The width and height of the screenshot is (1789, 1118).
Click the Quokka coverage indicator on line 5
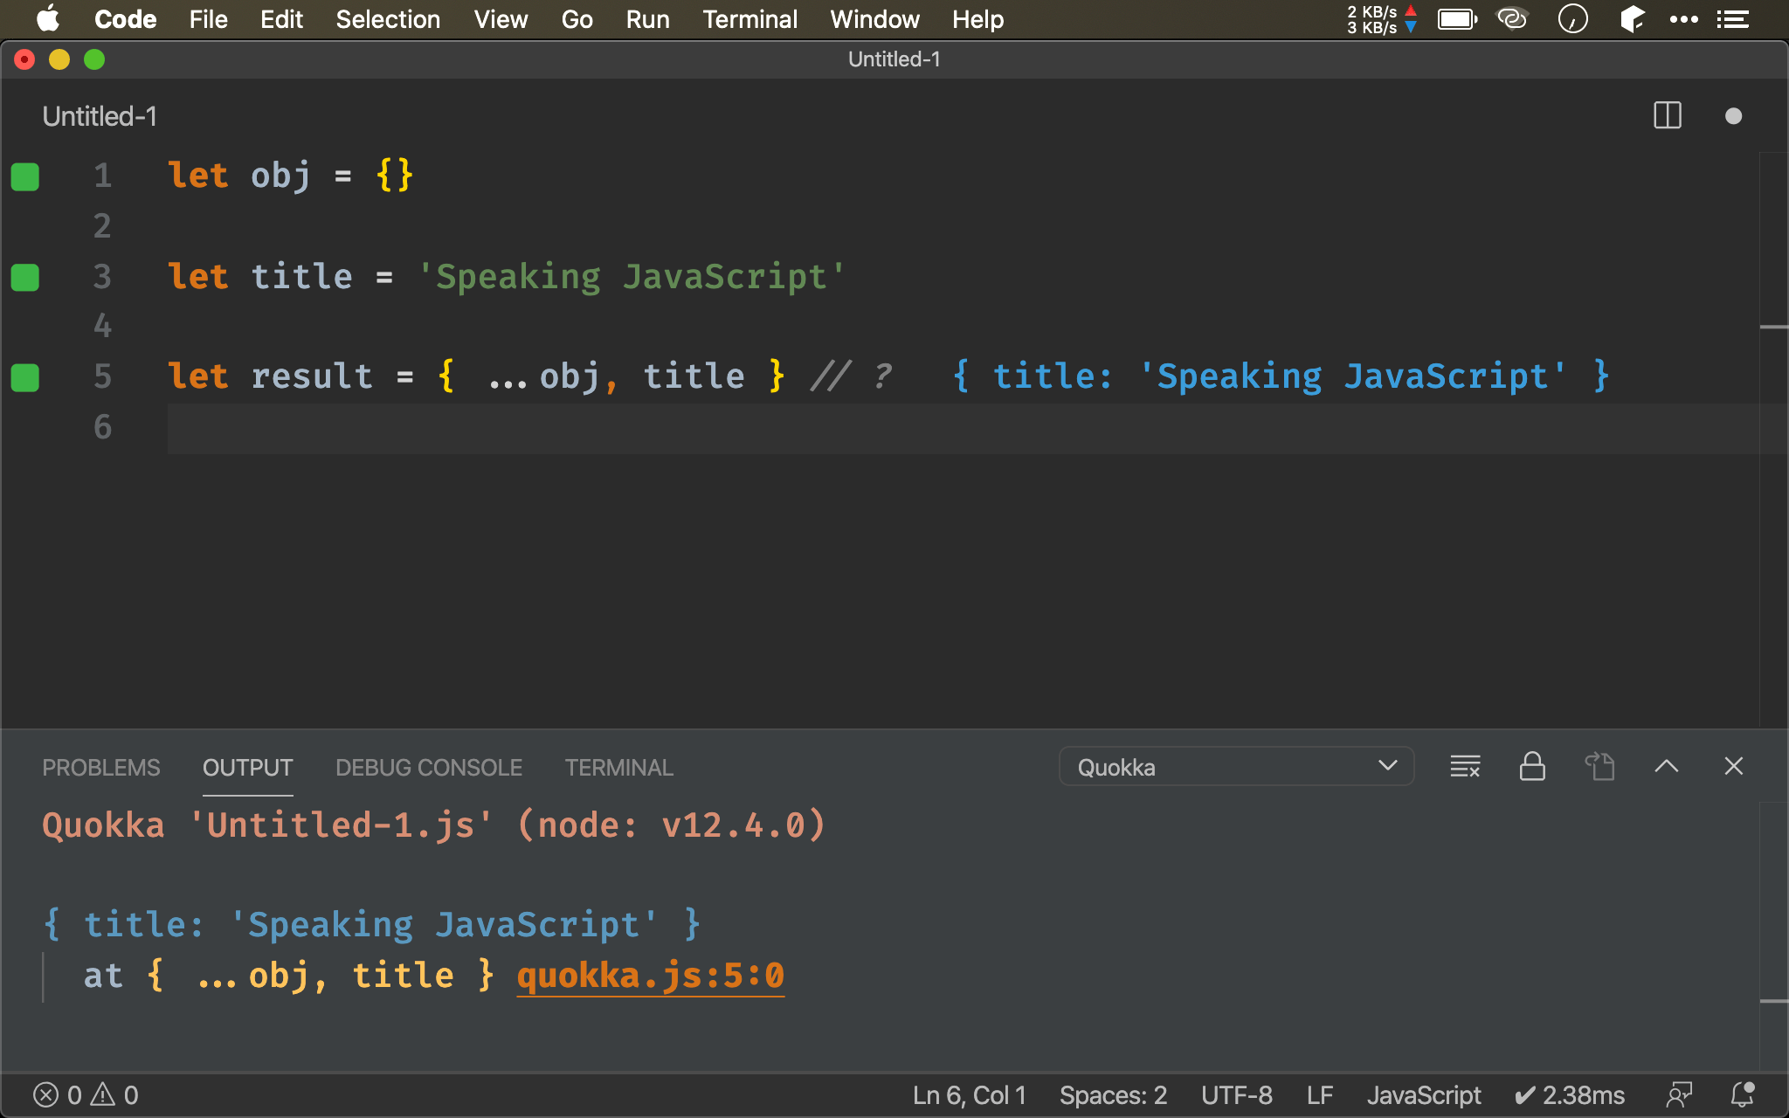coord(25,377)
